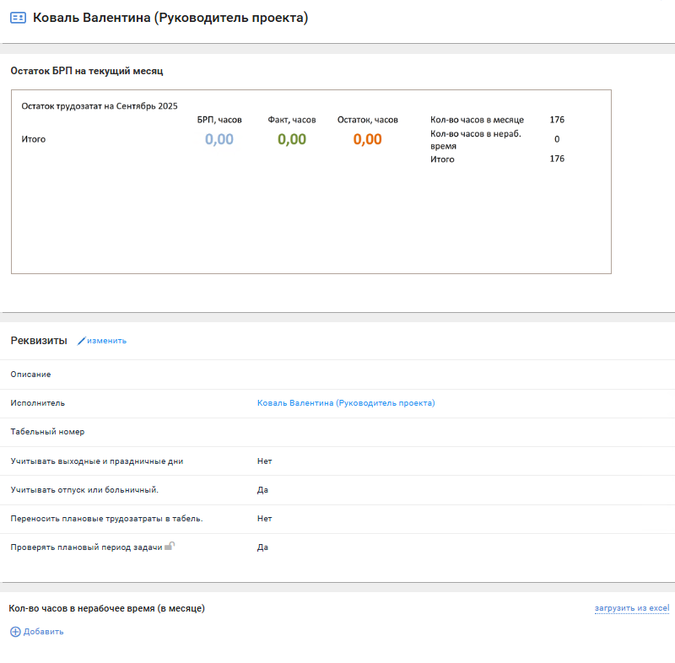Click the pencil icon next to изменить
This screenshot has width=675, height=663.
82,341
